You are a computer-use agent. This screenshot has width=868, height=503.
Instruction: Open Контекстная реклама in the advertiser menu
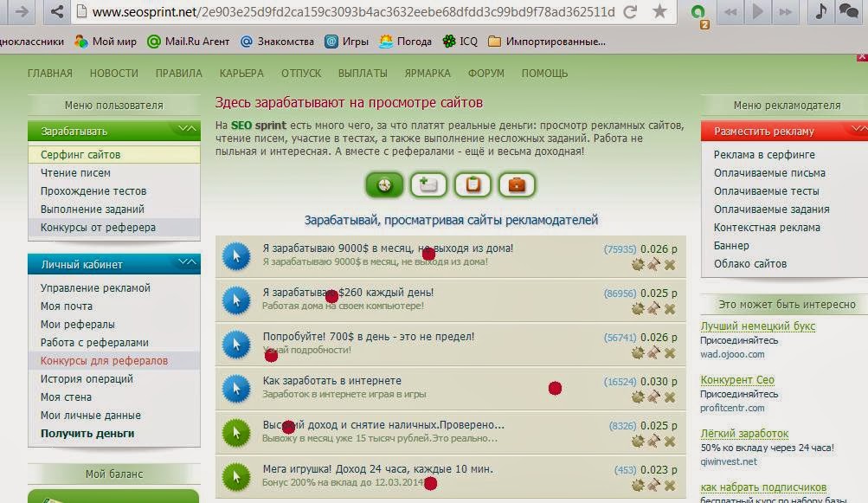point(767,227)
